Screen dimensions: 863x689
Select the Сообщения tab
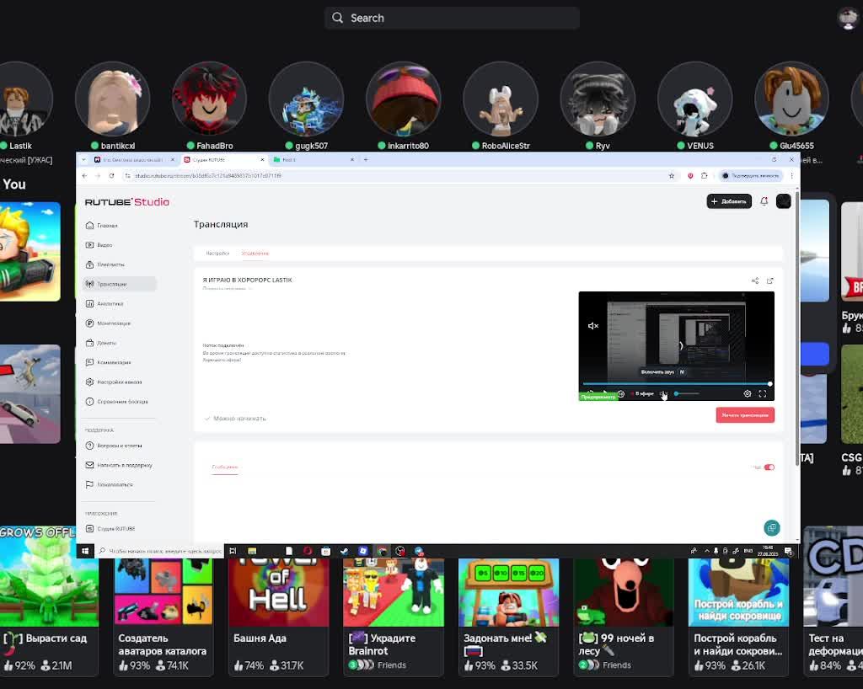[x=224, y=467]
